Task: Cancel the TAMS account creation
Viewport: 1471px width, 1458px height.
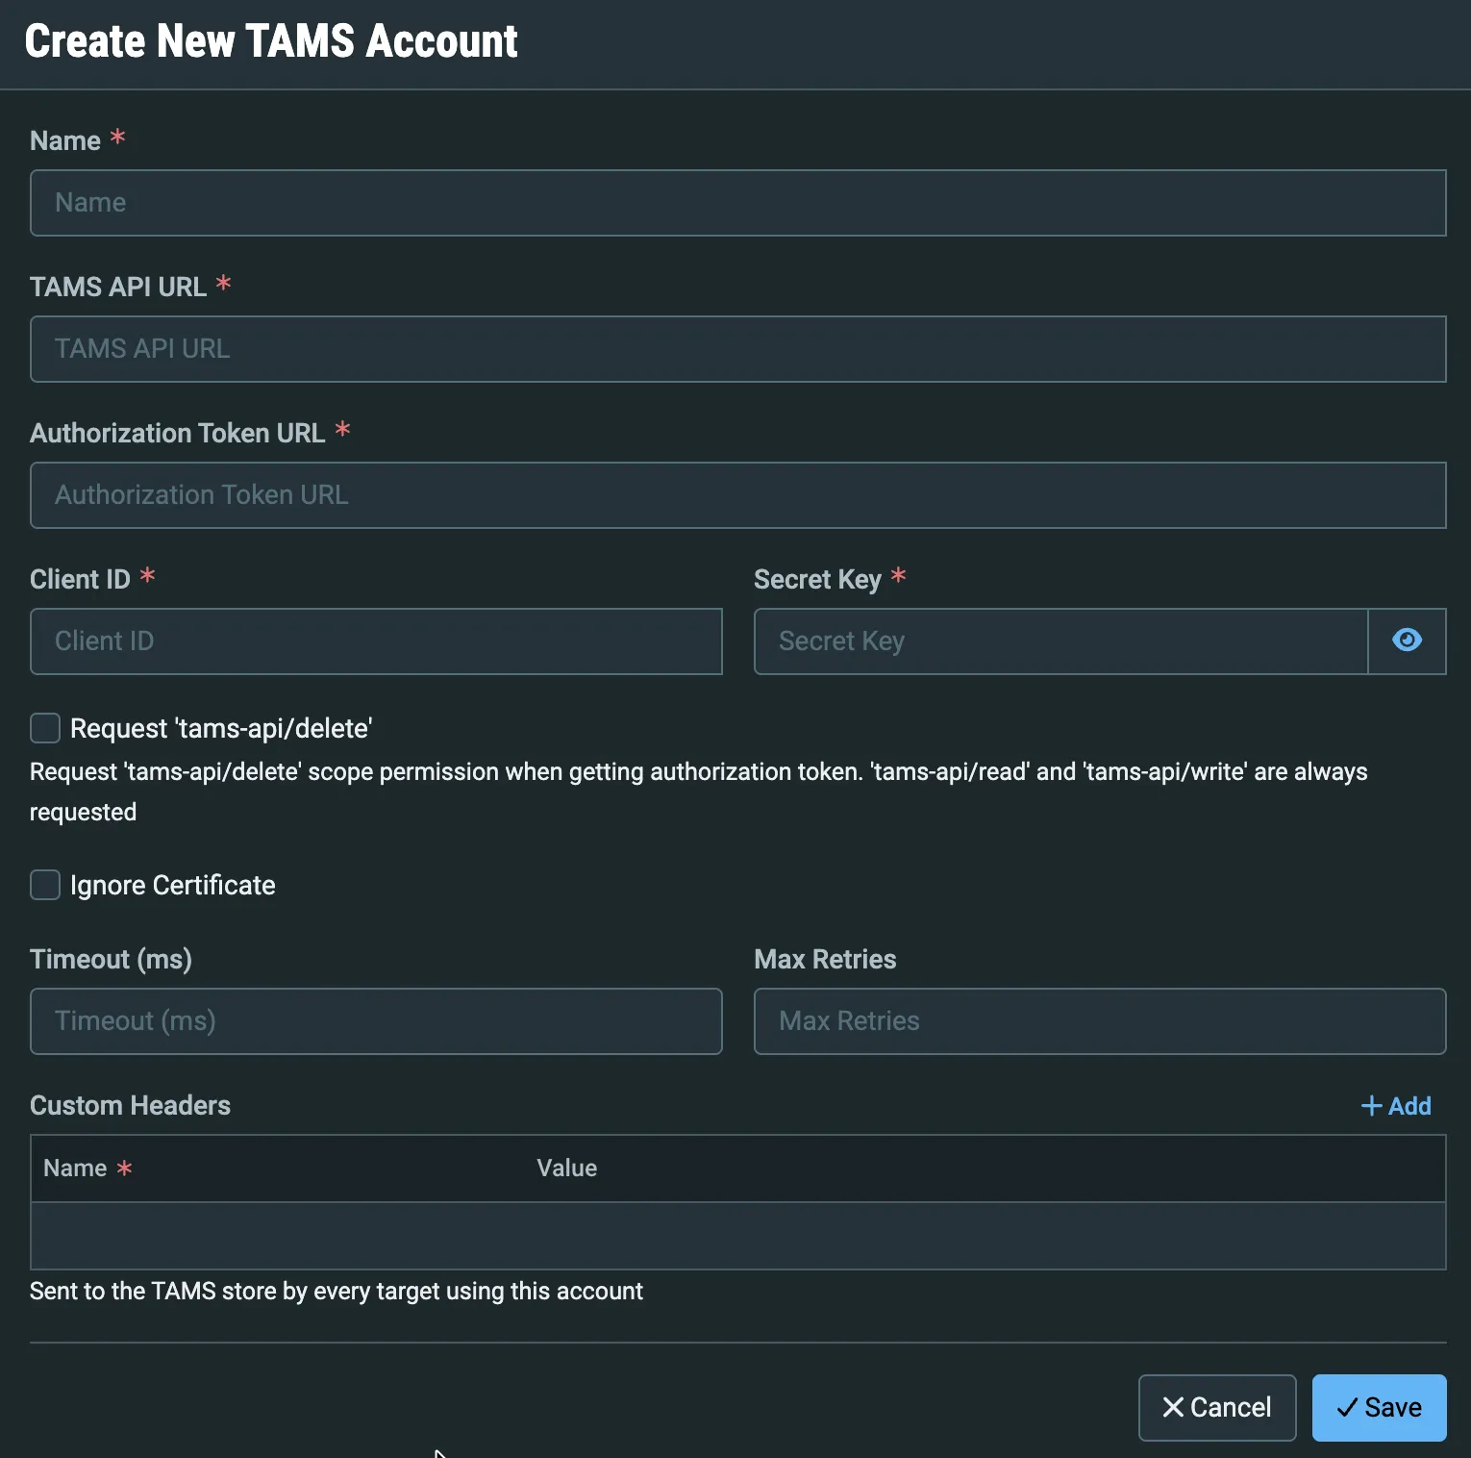Action: [1217, 1407]
